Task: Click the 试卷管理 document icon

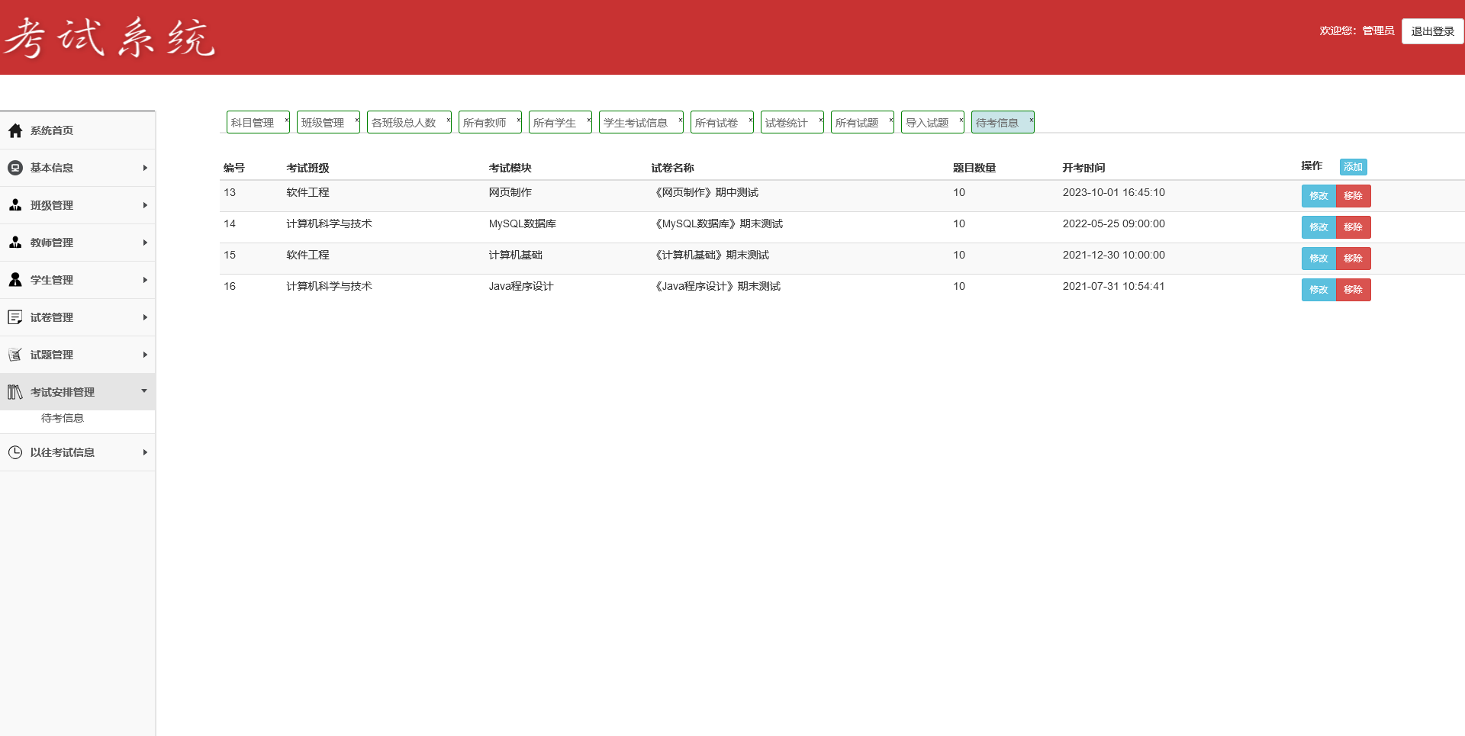Action: pyautogui.click(x=15, y=317)
